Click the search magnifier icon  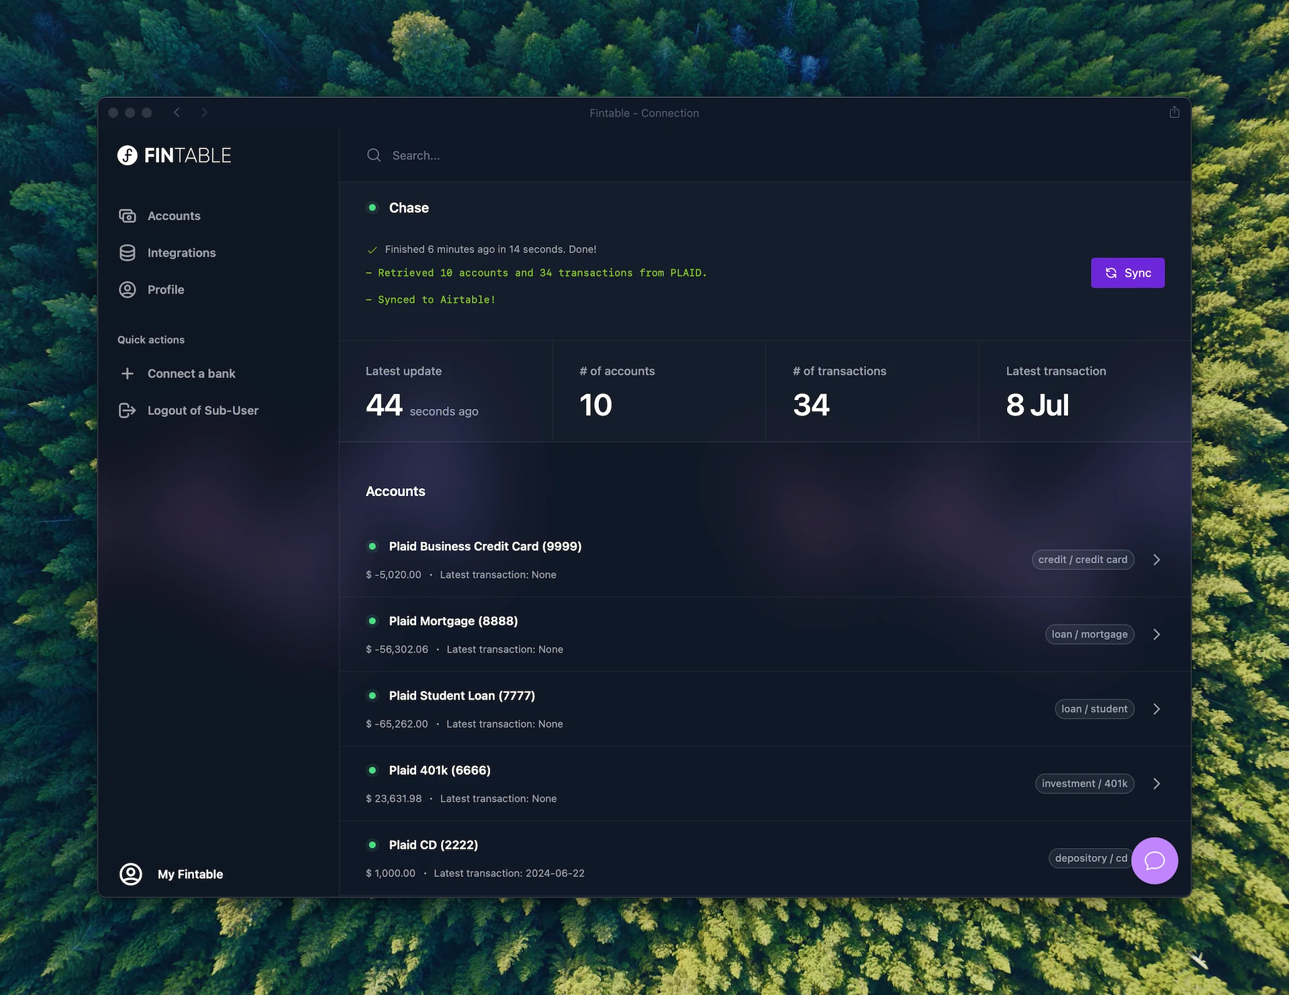pos(374,155)
